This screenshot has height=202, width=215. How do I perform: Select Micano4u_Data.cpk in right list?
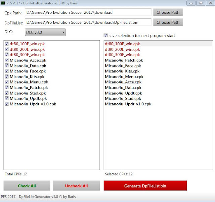coord(158,88)
